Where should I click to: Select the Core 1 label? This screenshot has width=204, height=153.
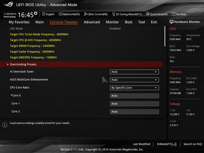click(16, 103)
